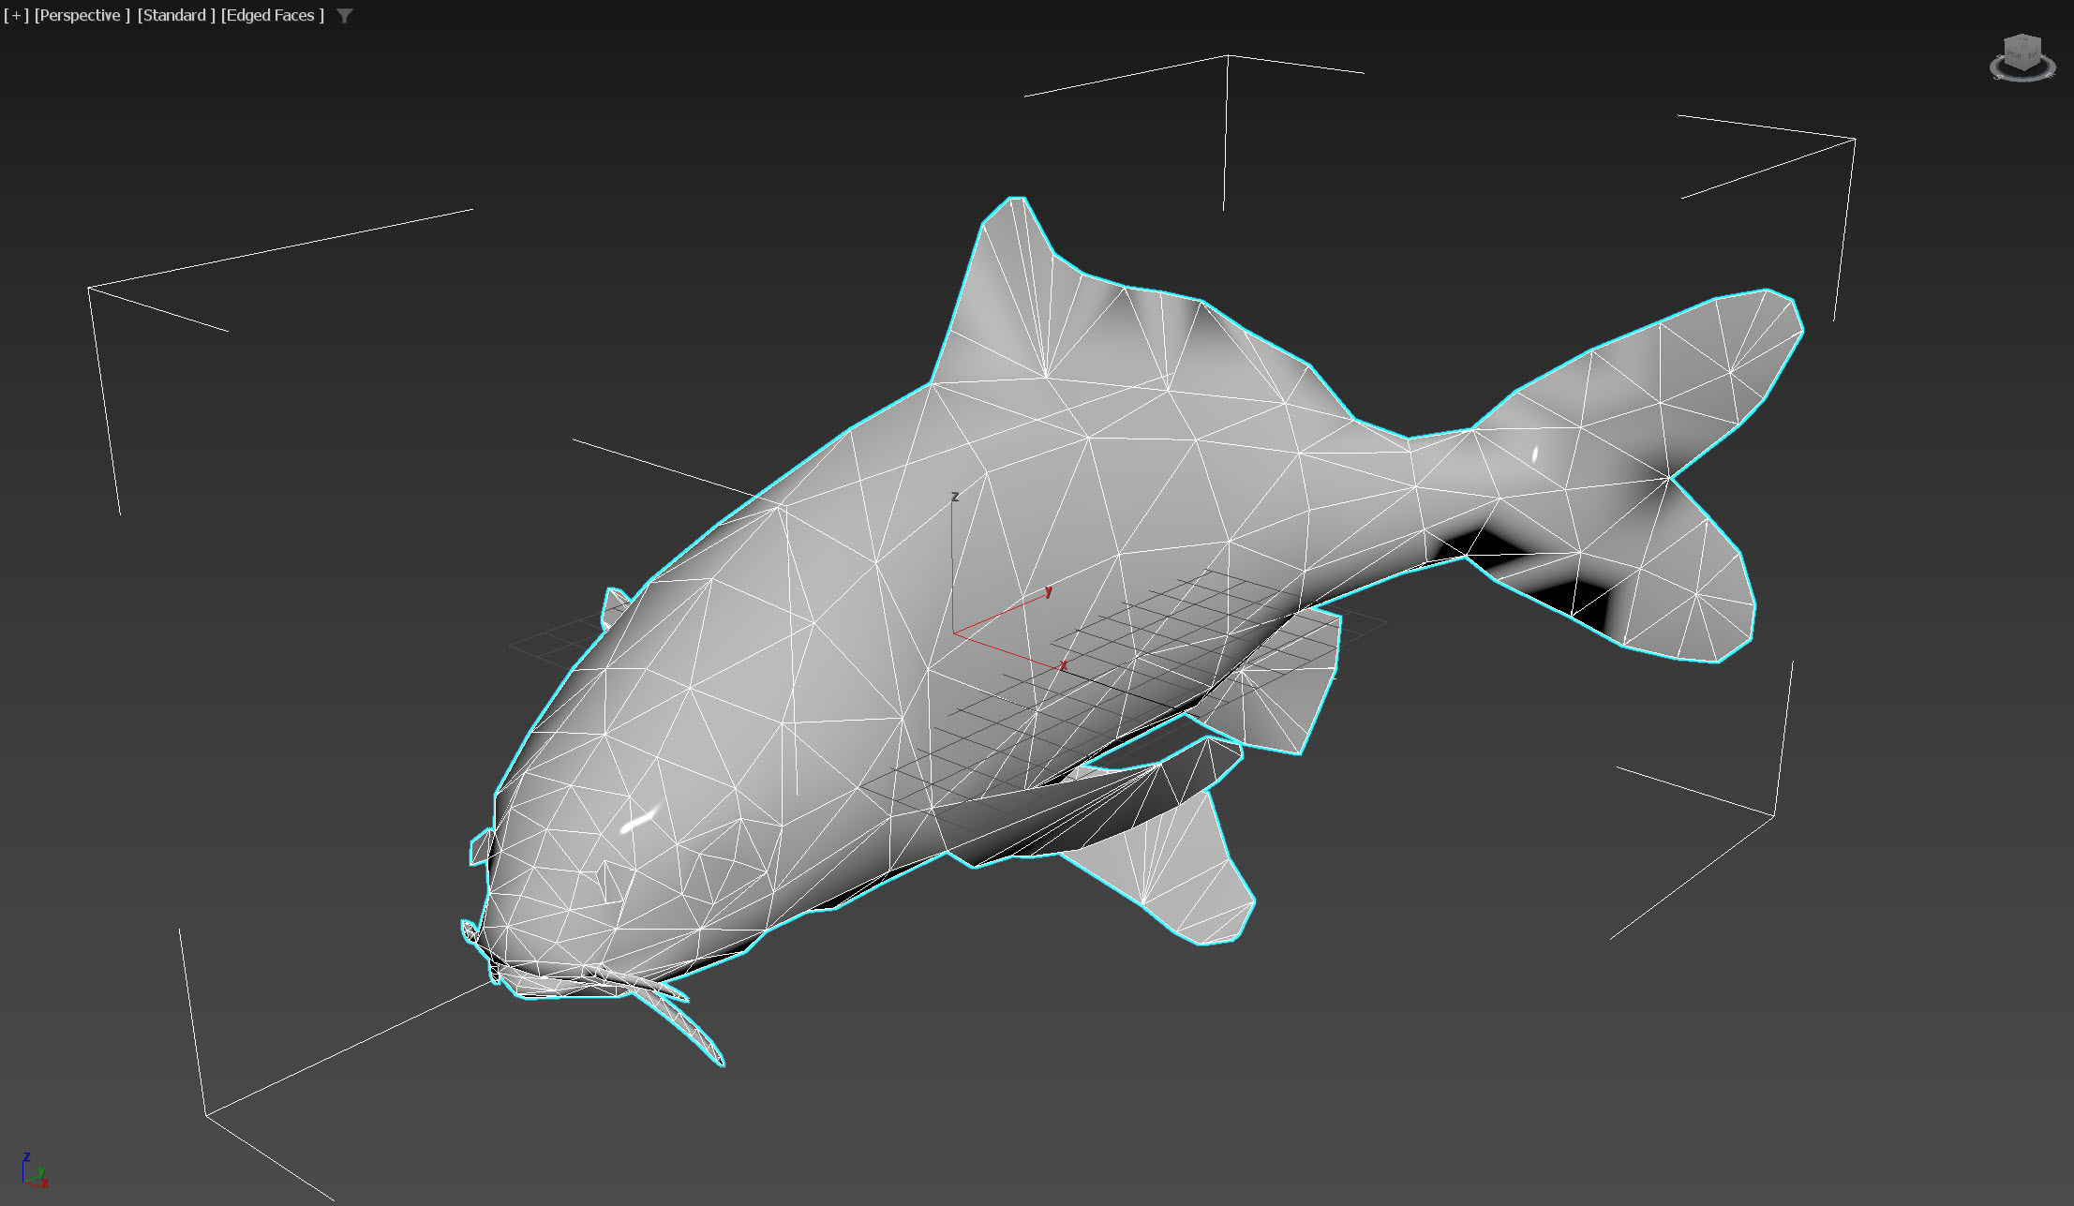Click the transform gizmo Y axis label

click(1049, 590)
